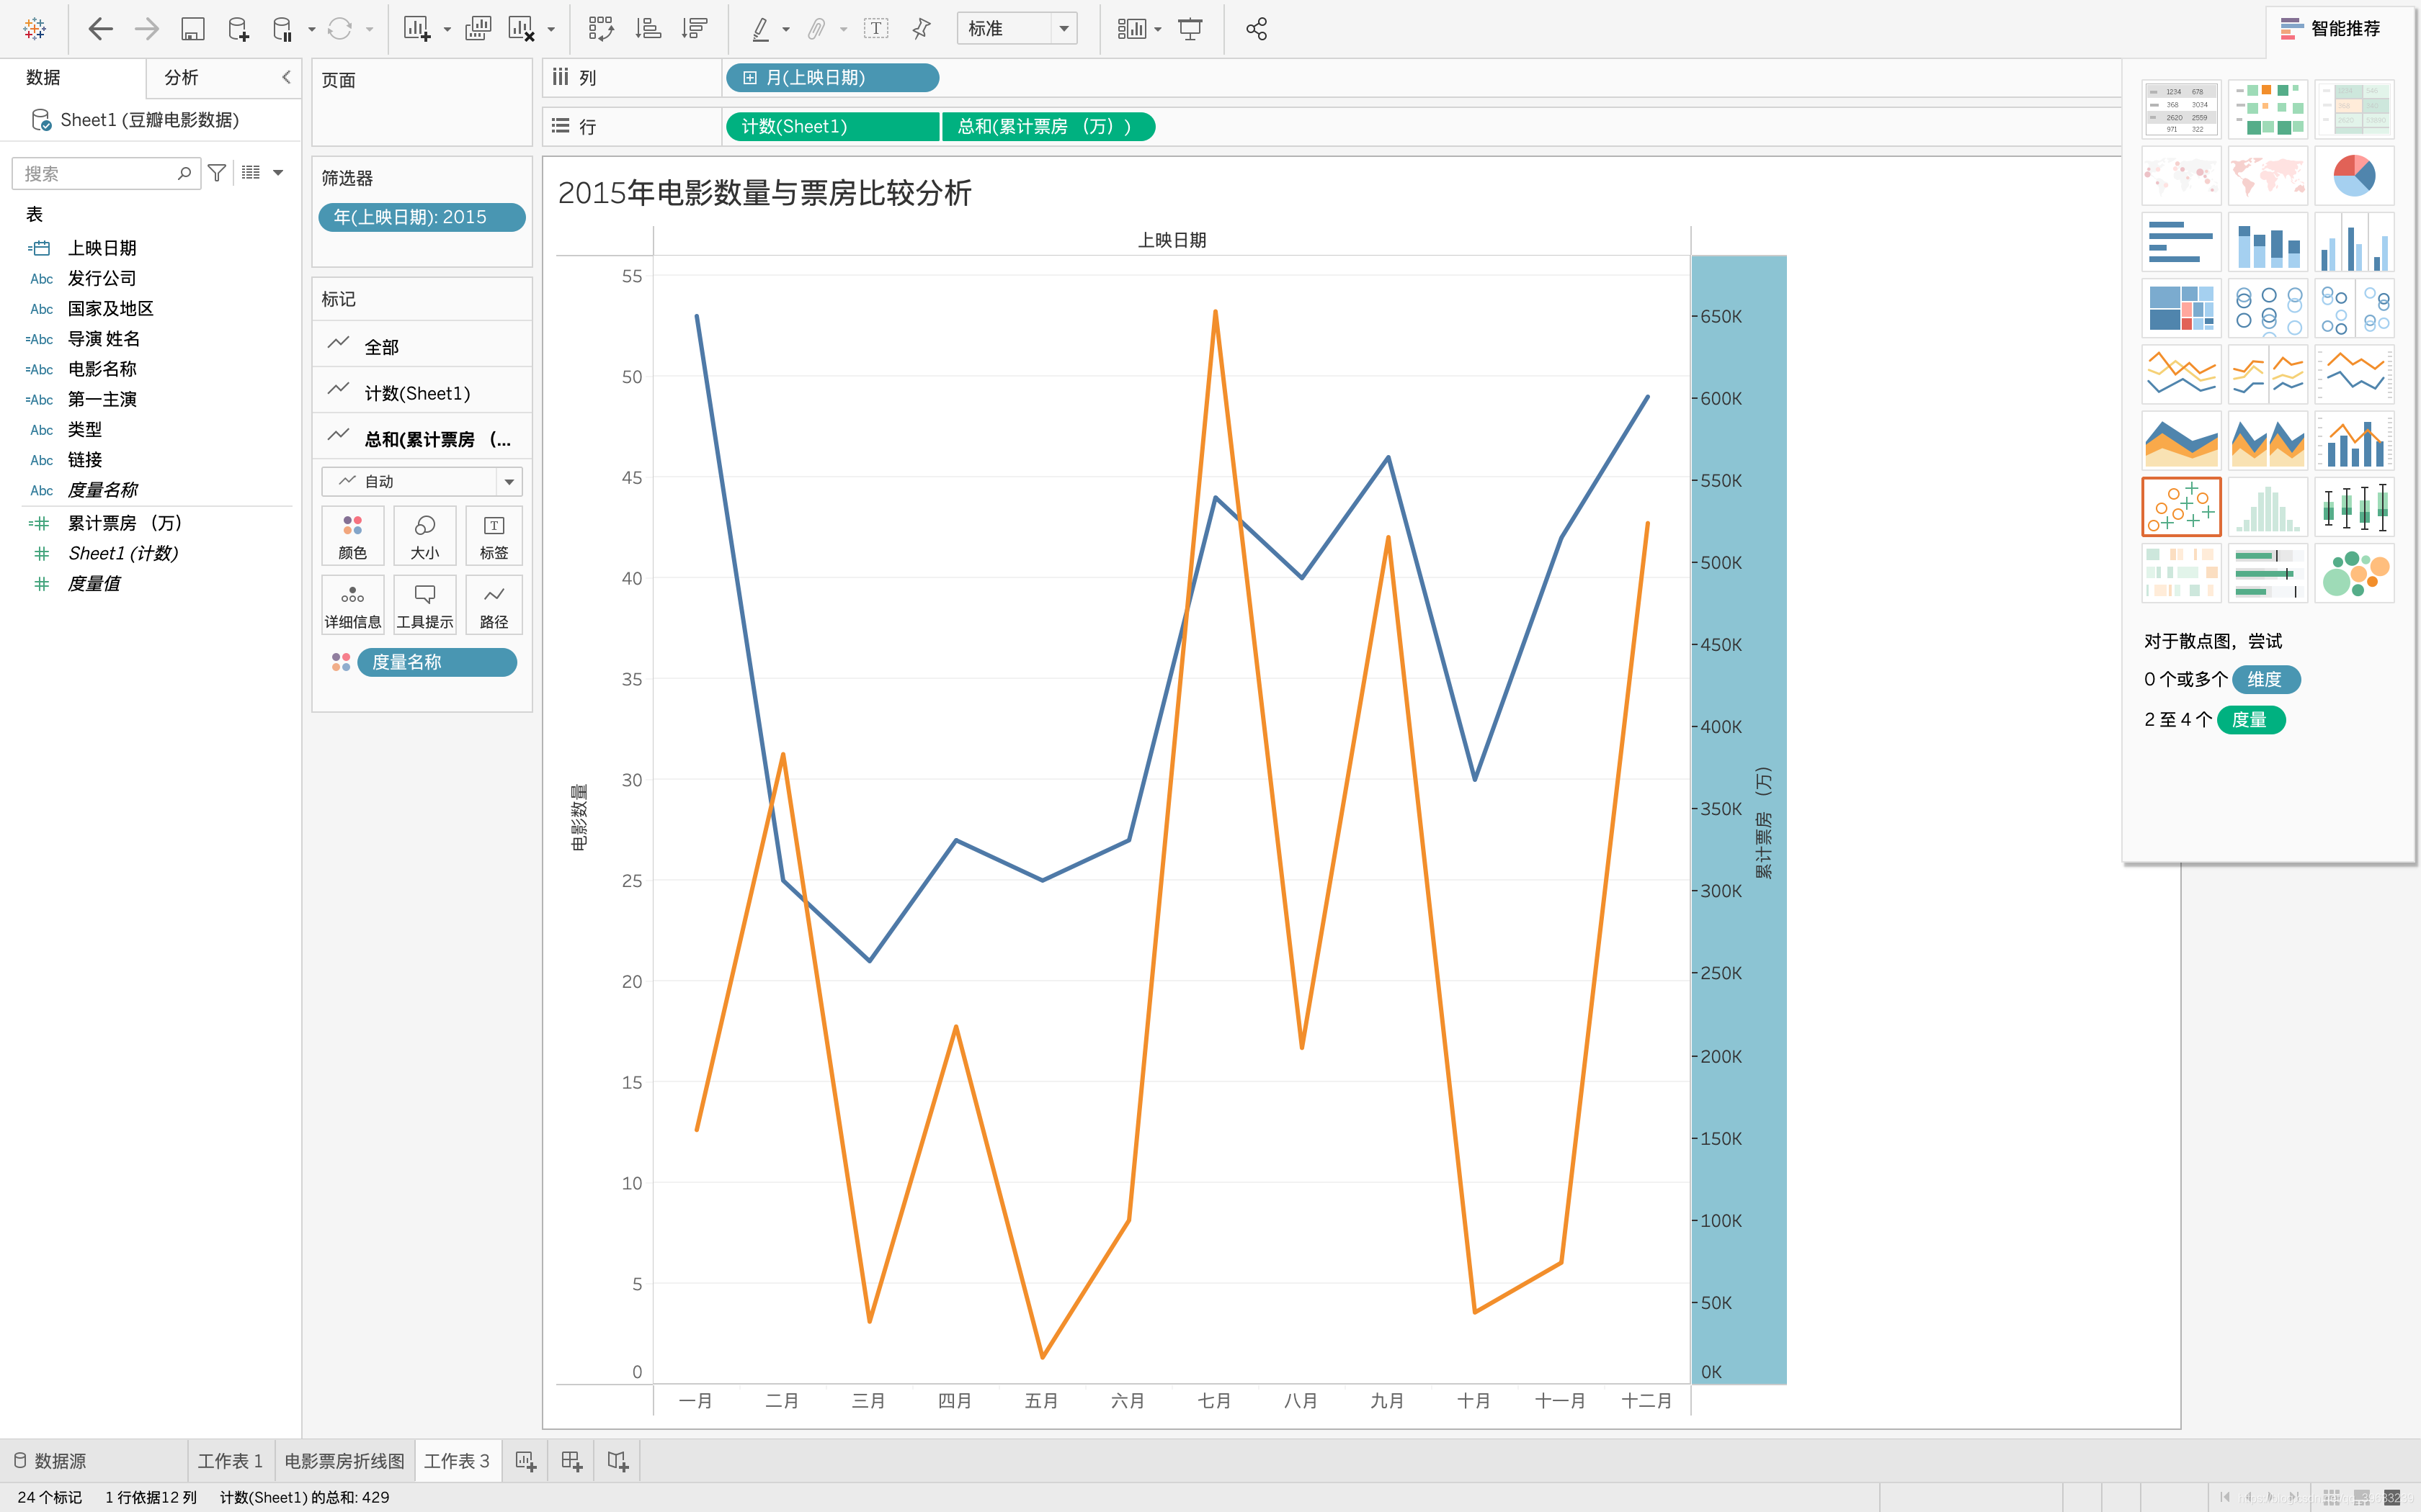Click the sort ascending icon

click(647, 29)
